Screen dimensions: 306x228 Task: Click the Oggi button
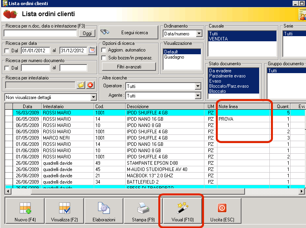pos(87,33)
